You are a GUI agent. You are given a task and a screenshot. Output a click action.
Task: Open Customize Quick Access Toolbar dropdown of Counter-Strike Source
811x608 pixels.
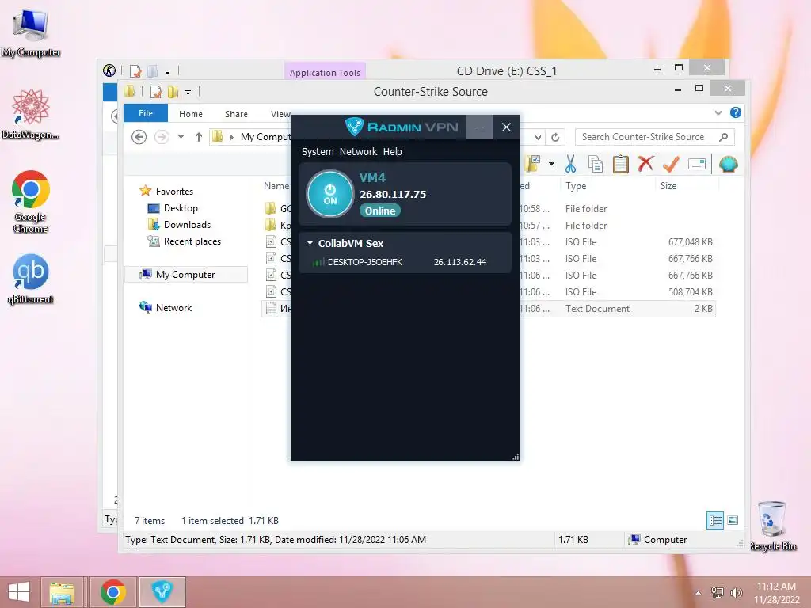(x=188, y=93)
